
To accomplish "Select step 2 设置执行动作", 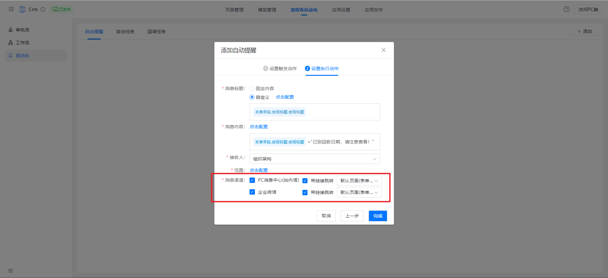I will 322,69.
